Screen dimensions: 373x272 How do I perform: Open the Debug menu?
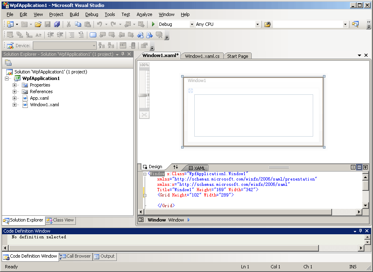(x=91, y=14)
